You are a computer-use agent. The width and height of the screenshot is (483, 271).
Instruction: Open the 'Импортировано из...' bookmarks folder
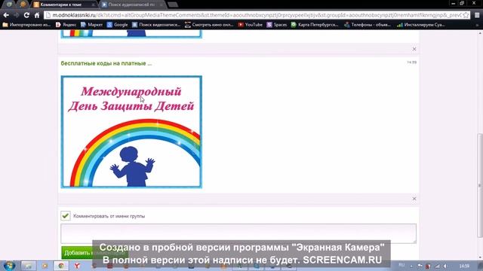click(26, 25)
